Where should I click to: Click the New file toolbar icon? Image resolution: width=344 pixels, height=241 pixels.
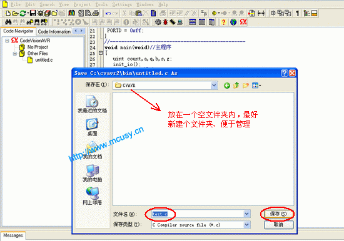tap(8, 13)
